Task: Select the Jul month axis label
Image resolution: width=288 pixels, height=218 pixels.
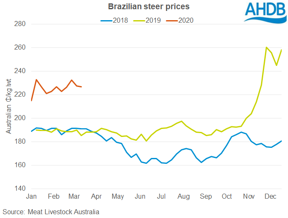Action: [161, 196]
